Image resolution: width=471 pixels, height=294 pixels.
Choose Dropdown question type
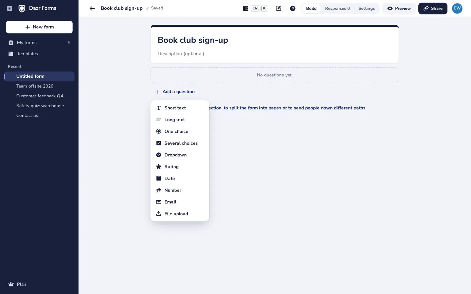[180, 155]
